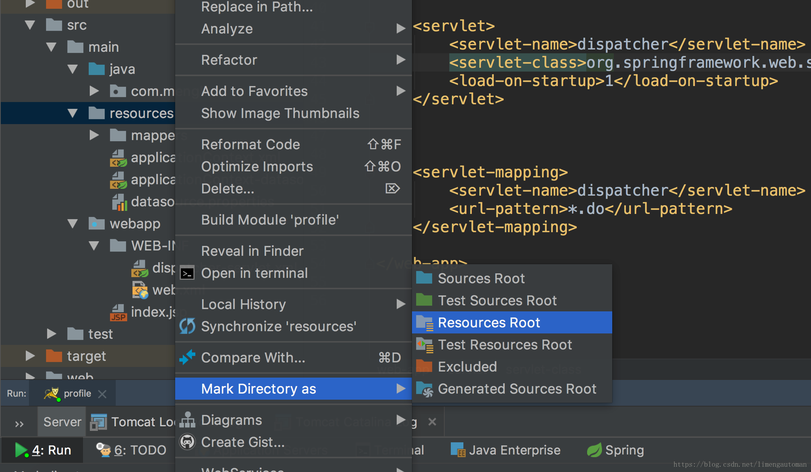The height and width of the screenshot is (472, 811).
Task: Click the Open in terminal icon
Action: click(x=187, y=273)
